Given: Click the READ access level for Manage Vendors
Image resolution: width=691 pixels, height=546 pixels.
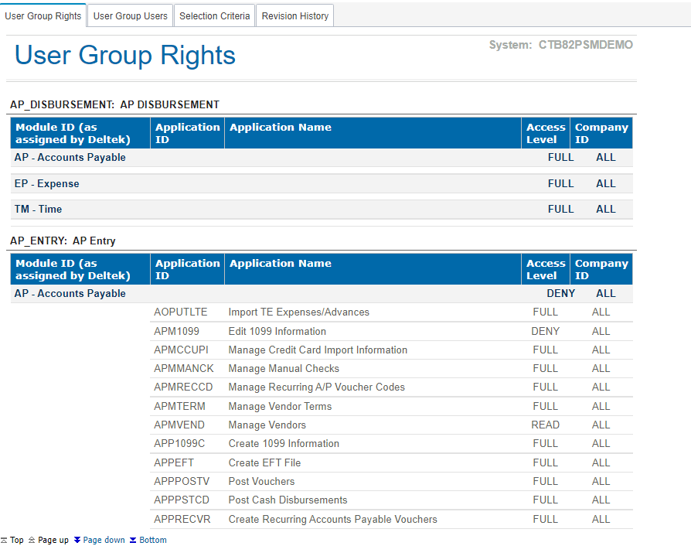Looking at the screenshot, I should pyautogui.click(x=545, y=425).
